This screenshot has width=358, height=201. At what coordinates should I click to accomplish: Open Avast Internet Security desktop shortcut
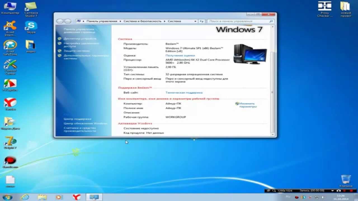point(10,28)
